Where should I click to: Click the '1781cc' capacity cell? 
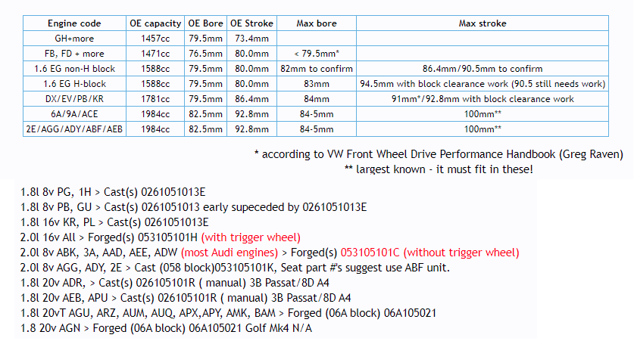pos(155,99)
